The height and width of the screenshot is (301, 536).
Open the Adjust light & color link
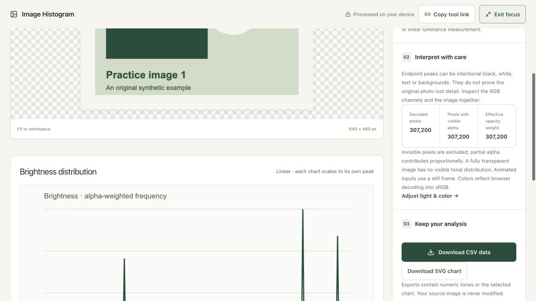[x=430, y=196]
